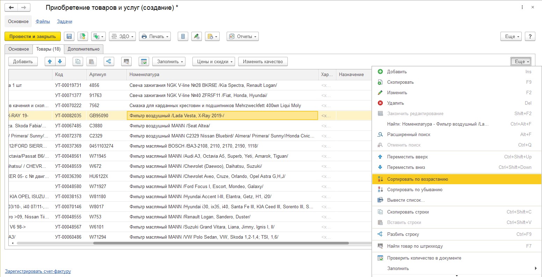Open the Цены и скидки dropdown
The width and height of the screenshot is (542, 277).
(213, 62)
